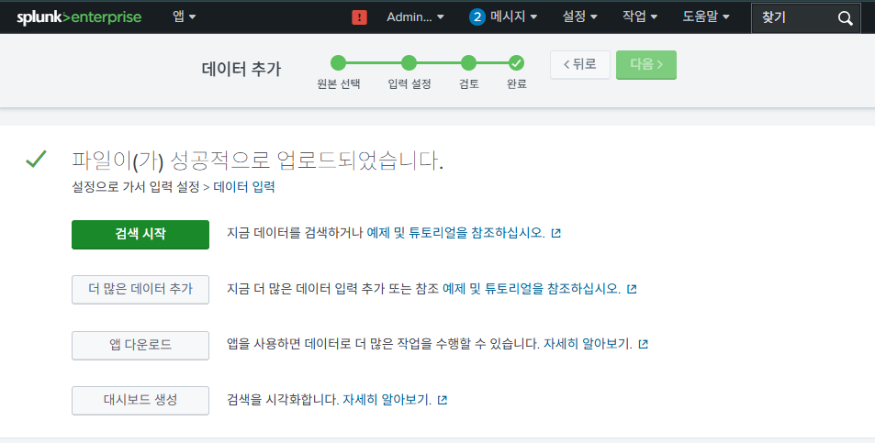Click the 다음 button
Screen dimensions: 875x443
click(x=646, y=64)
